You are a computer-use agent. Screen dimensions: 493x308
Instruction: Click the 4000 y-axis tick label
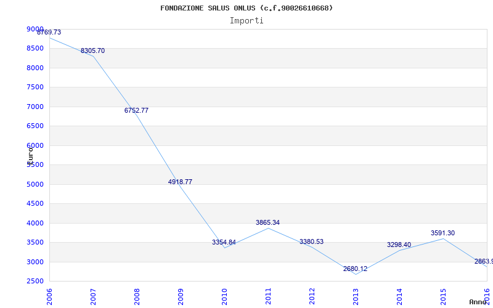pyautogui.click(x=35, y=223)
